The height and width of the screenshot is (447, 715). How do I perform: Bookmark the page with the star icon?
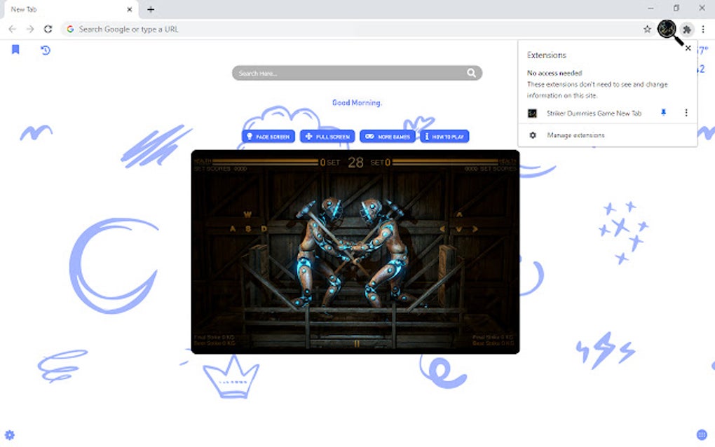648,29
